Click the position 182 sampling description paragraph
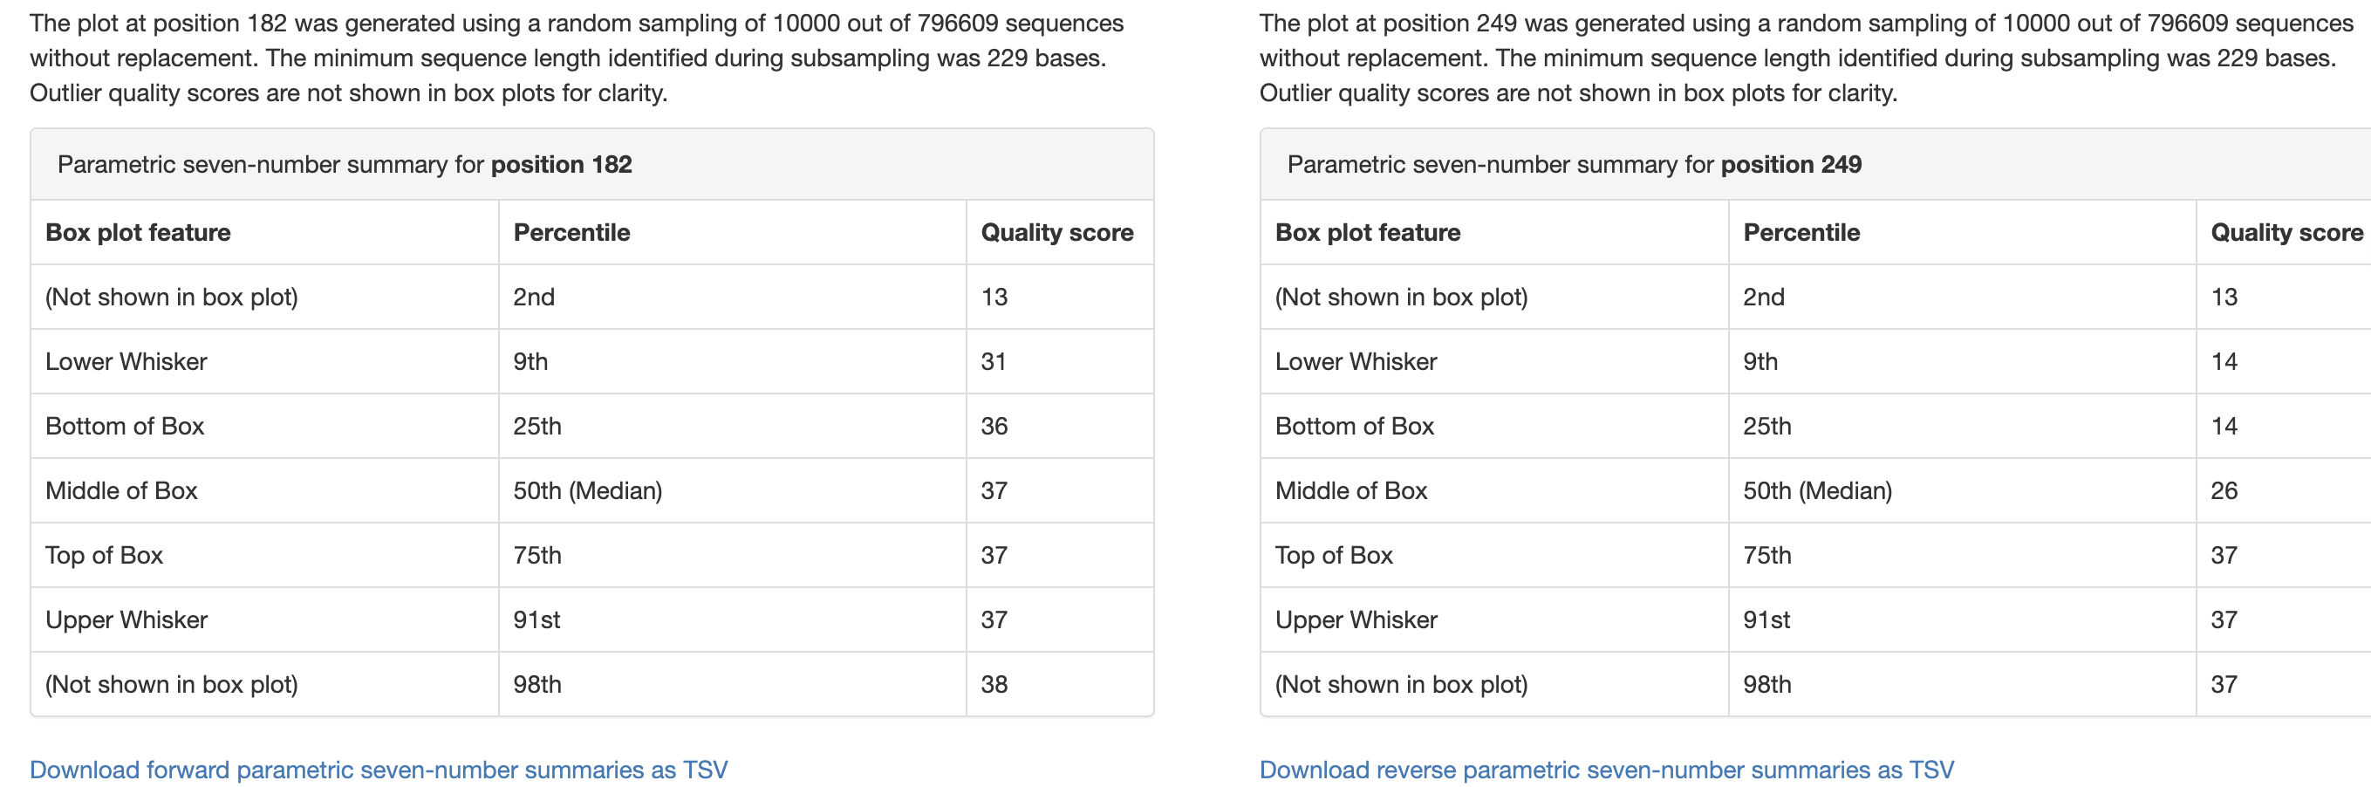The width and height of the screenshot is (2371, 787). click(x=577, y=58)
